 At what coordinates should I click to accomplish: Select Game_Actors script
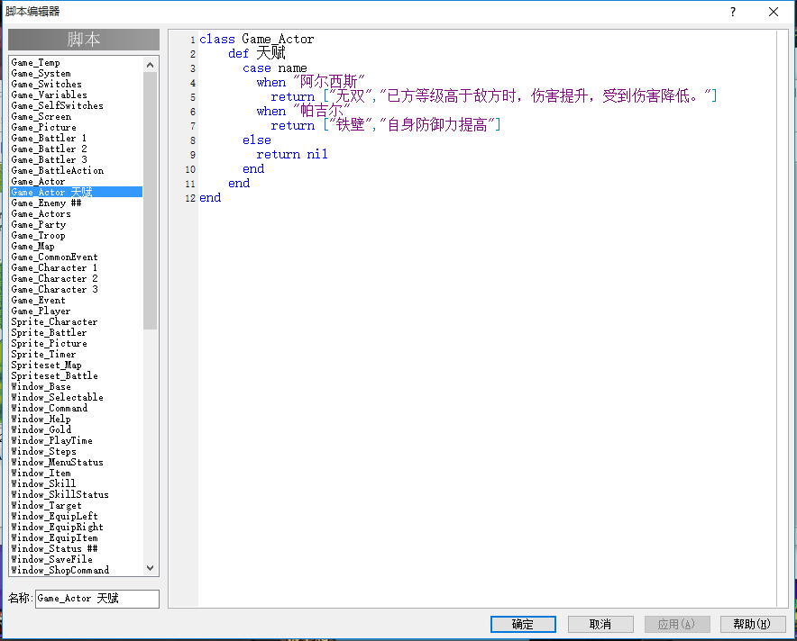(77, 213)
